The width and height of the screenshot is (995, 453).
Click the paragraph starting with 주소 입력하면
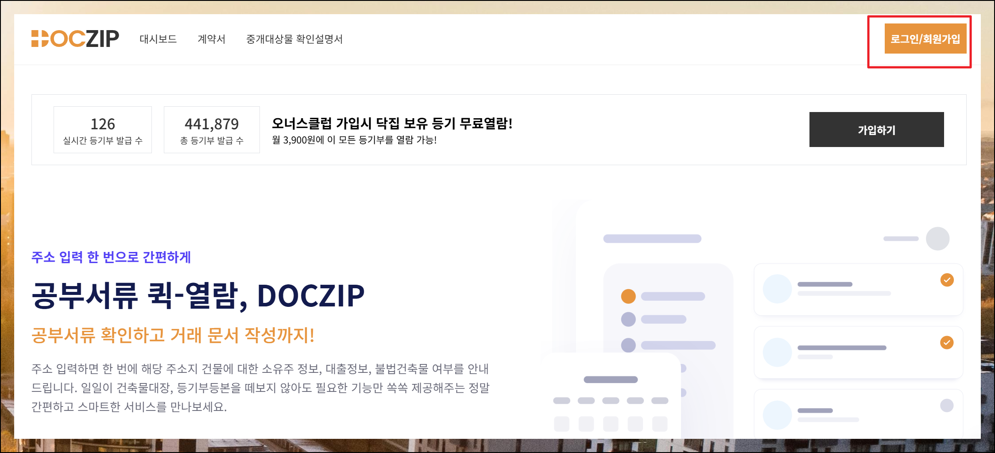pos(260,387)
